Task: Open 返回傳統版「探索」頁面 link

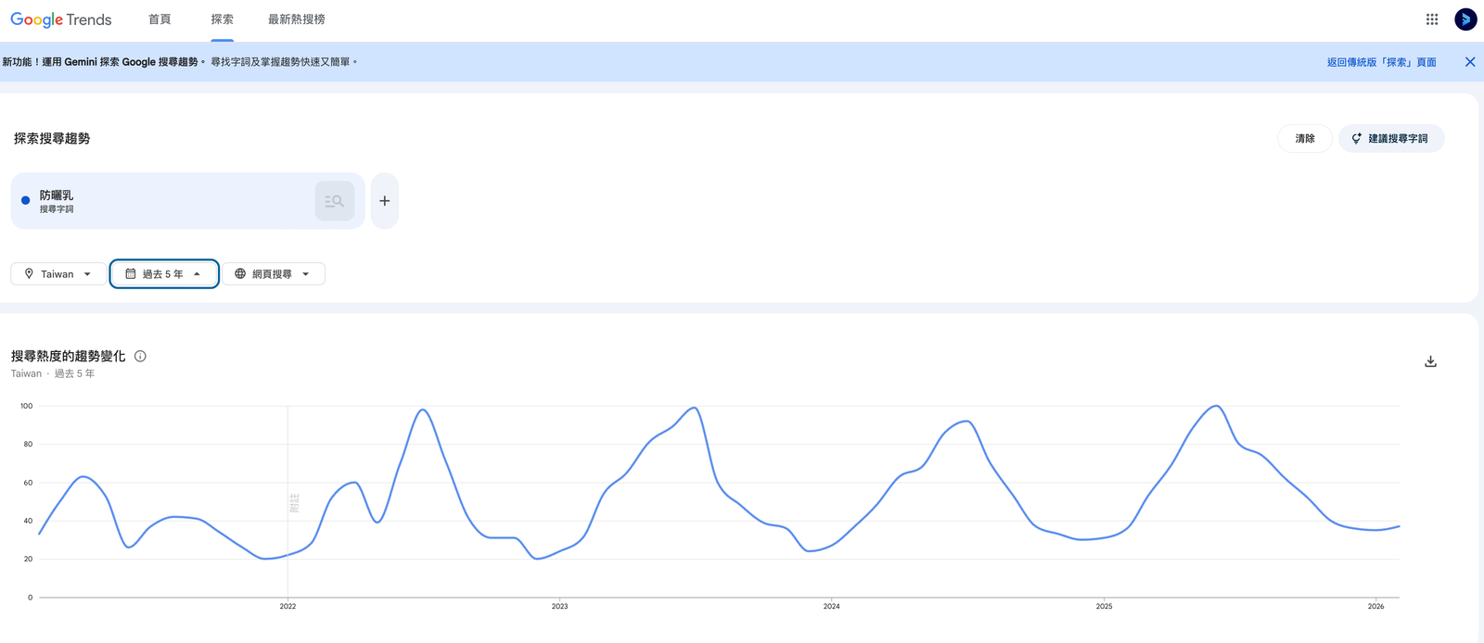Action: 1380,61
